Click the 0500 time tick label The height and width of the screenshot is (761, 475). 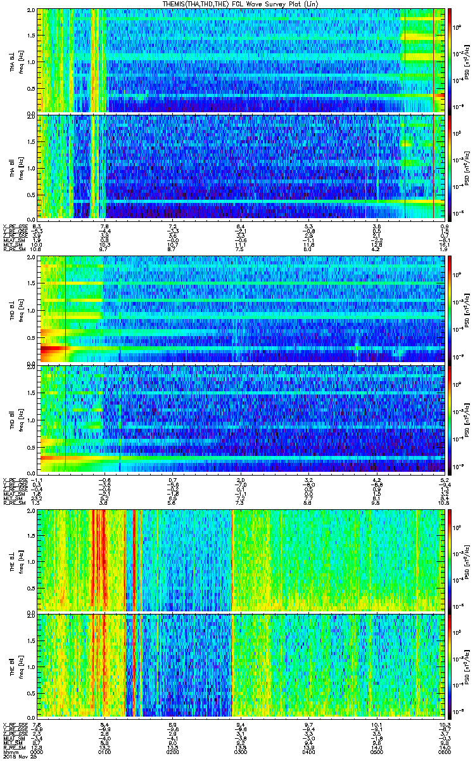pos(377,752)
